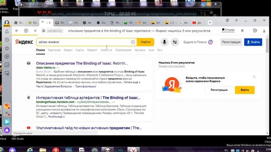The height and width of the screenshot is (152, 271).
Task: Open File Explorer folder in taskbar
Action: coord(43,149)
